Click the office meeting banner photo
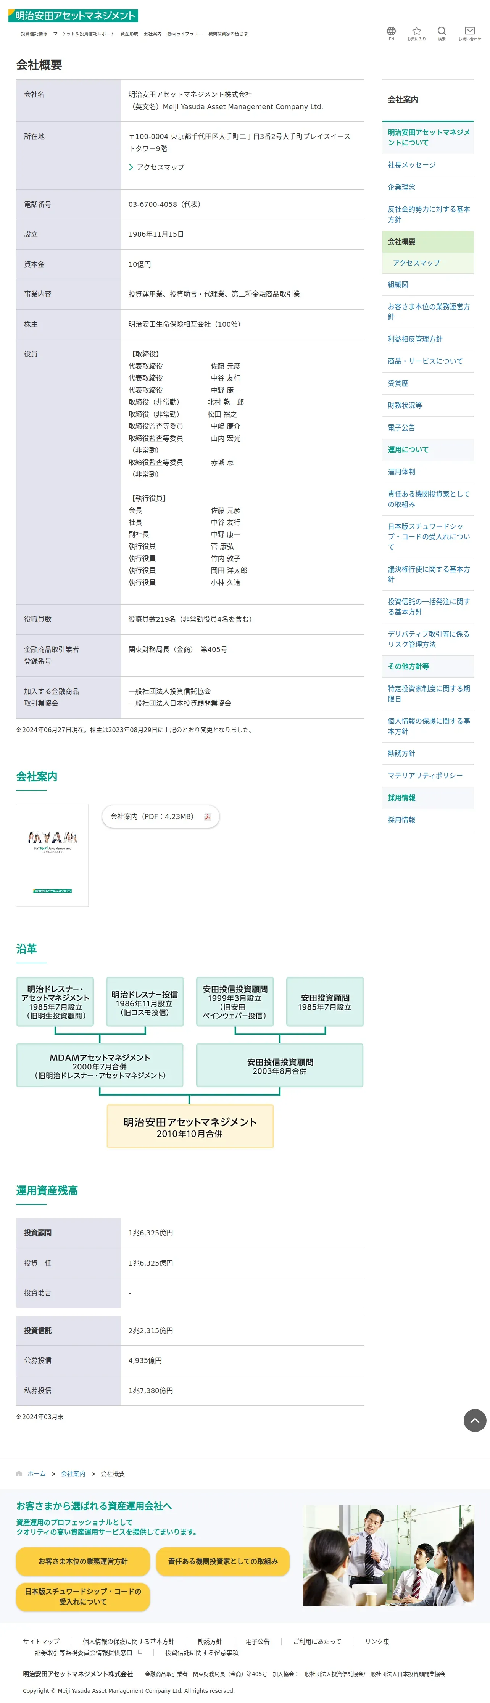The height and width of the screenshot is (1703, 490). tap(388, 1555)
